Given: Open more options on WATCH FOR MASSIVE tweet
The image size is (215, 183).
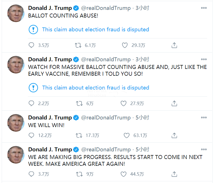Looking at the screenshot, I should (x=204, y=59).
